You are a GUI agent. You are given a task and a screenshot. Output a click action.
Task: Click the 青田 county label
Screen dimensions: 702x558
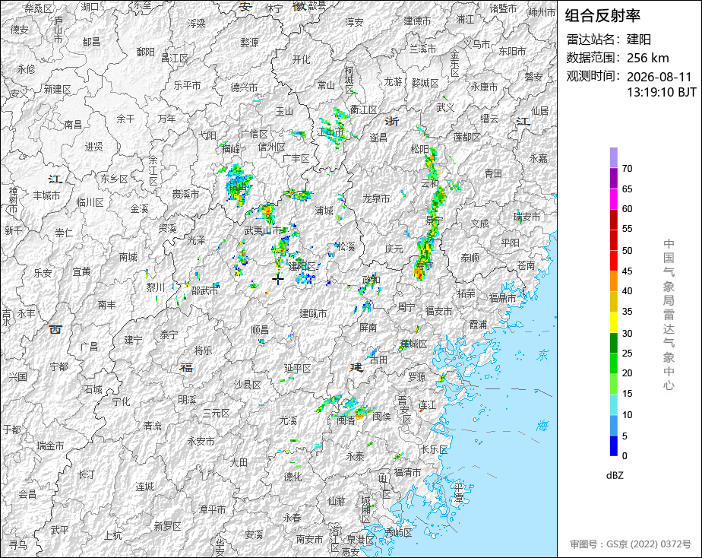(x=493, y=173)
